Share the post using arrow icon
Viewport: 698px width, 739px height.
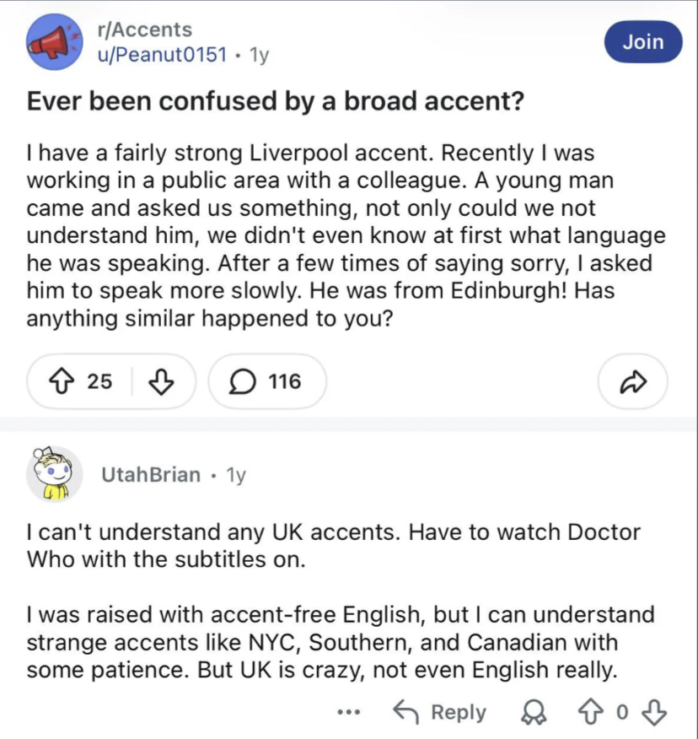click(632, 382)
